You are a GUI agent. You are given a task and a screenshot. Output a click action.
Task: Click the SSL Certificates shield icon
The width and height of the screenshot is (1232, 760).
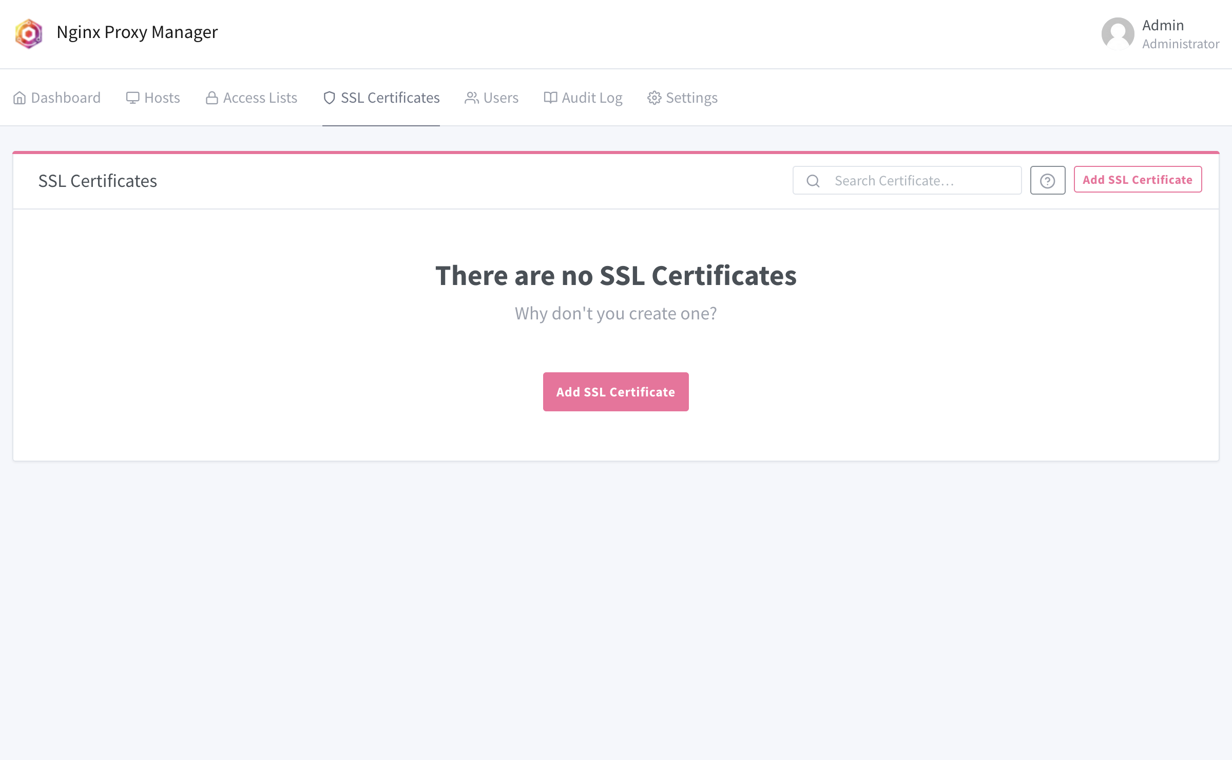point(329,98)
